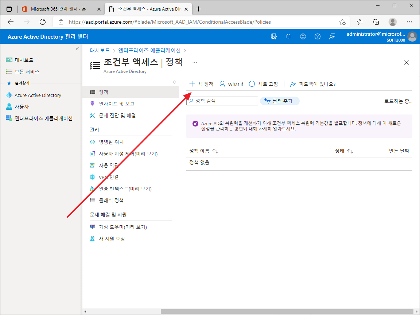The height and width of the screenshot is (315, 420).
Task: Add page to favorites star-plus icon
Action: (342, 22)
